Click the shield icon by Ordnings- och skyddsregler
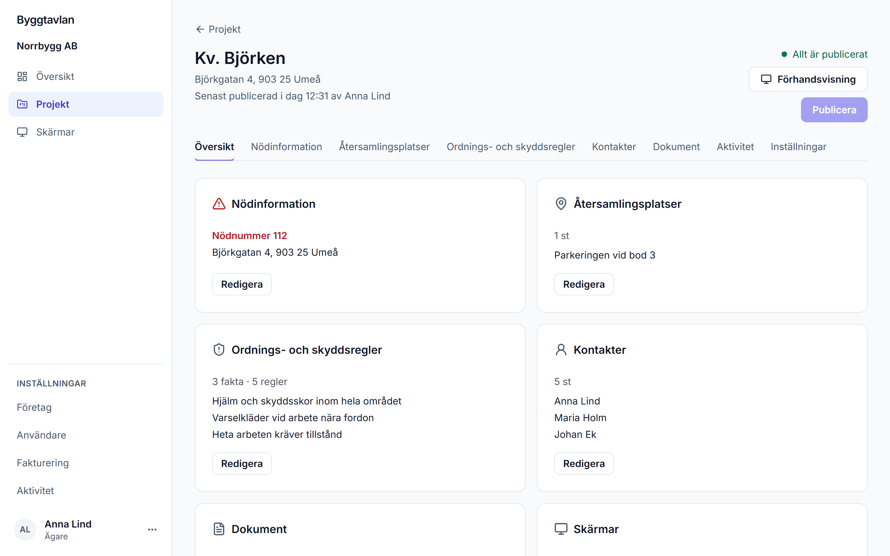 219,350
